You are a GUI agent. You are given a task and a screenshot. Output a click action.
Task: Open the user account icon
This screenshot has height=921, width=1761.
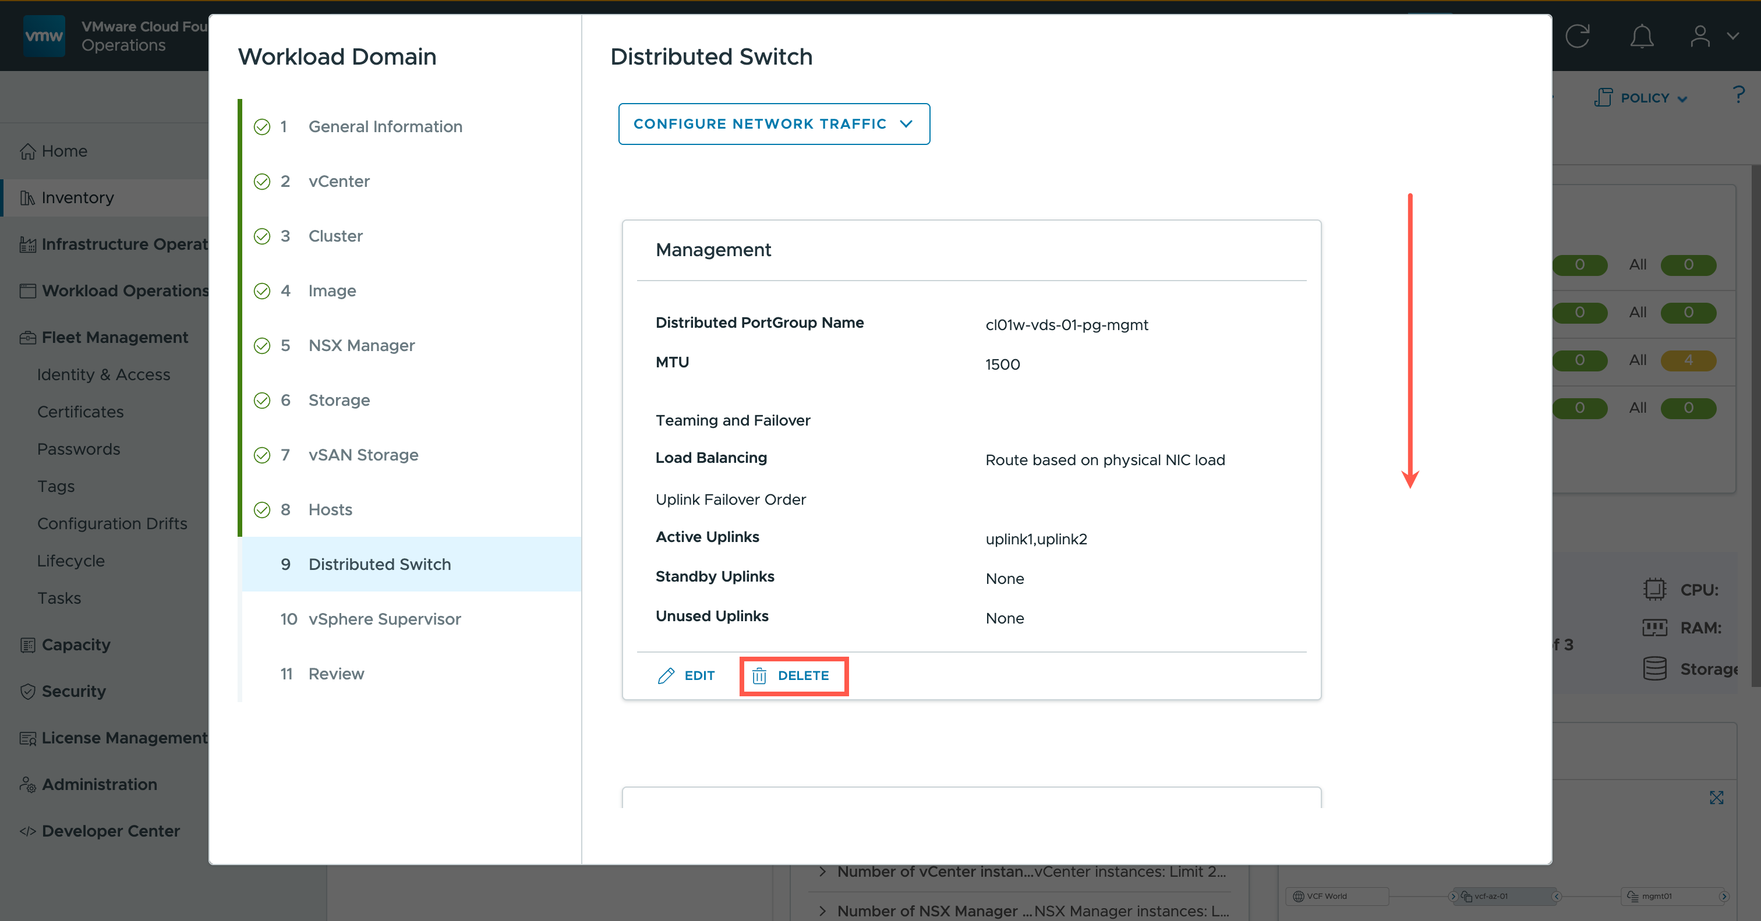(x=1700, y=36)
